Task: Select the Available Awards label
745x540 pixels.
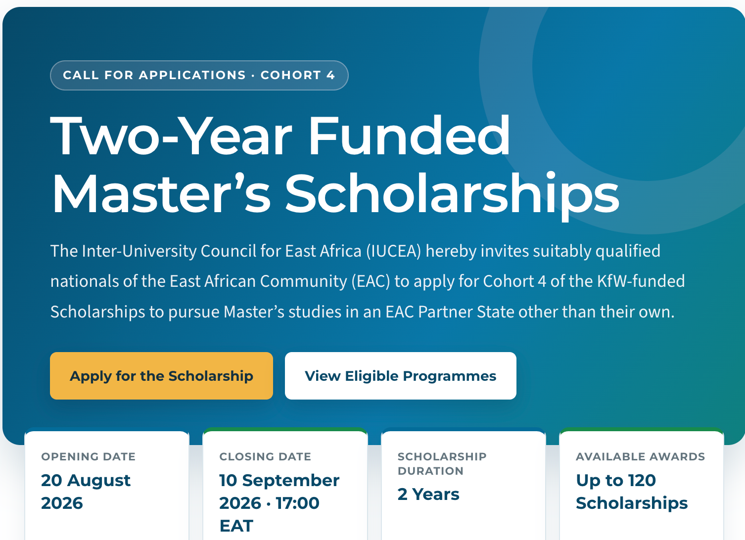Action: tap(641, 456)
